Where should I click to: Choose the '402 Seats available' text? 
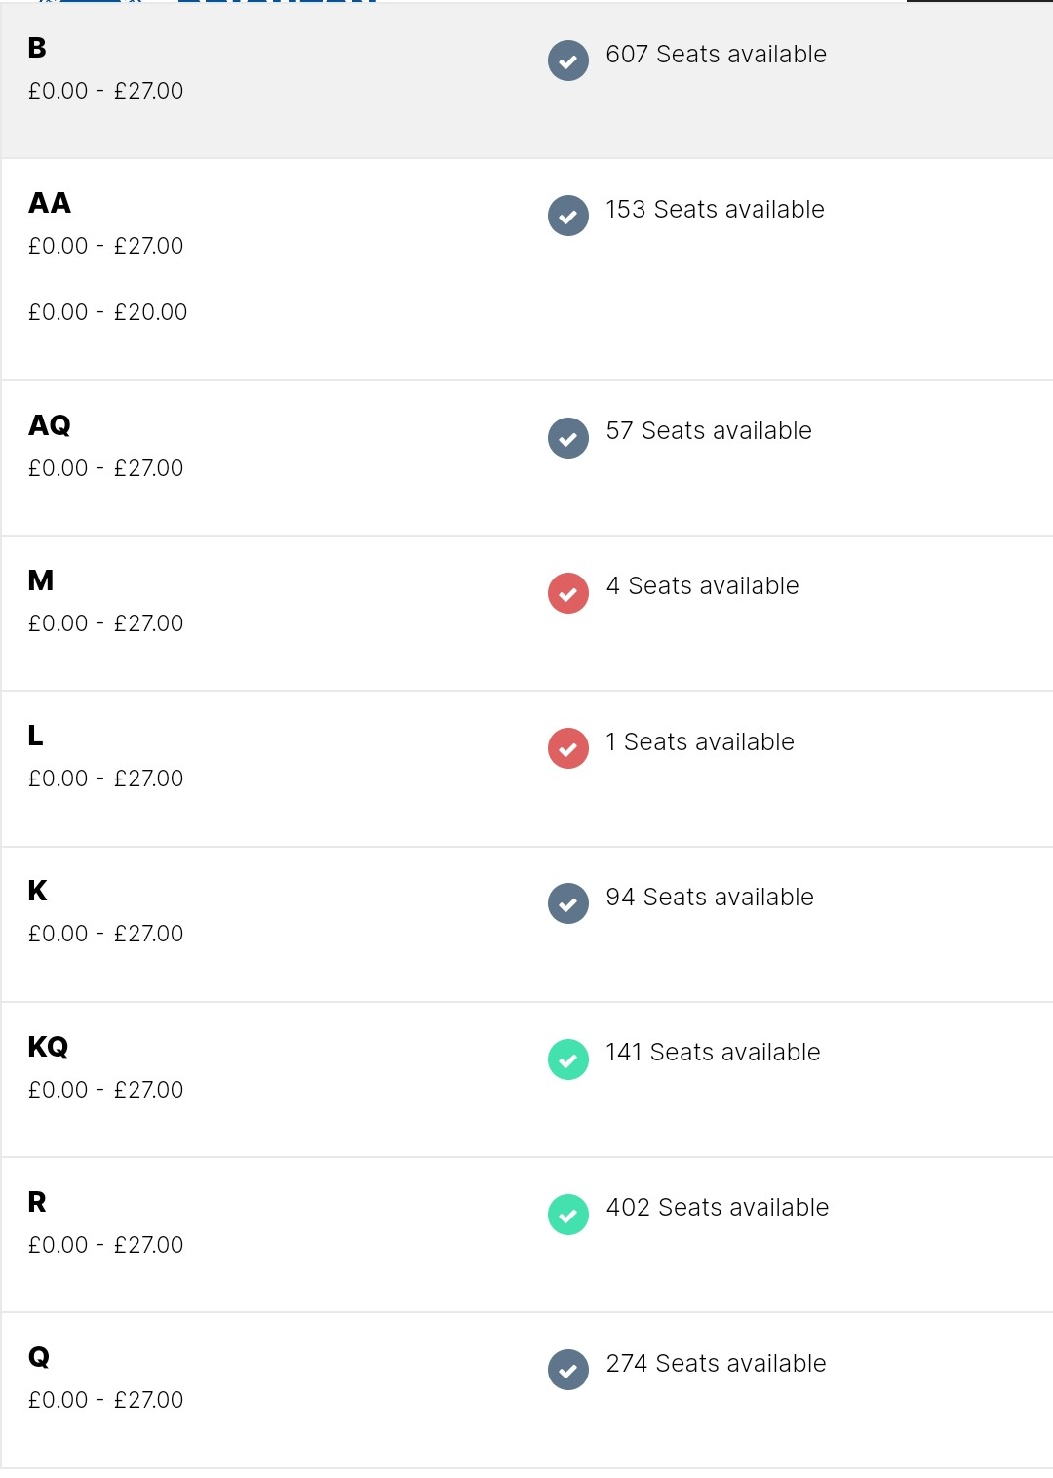click(718, 1207)
